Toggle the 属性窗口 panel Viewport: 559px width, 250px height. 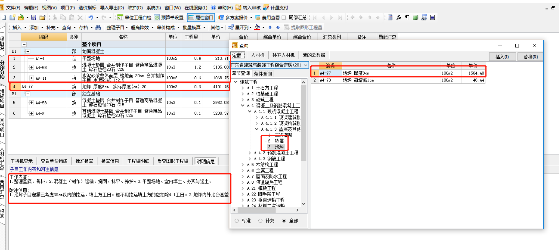[201, 18]
